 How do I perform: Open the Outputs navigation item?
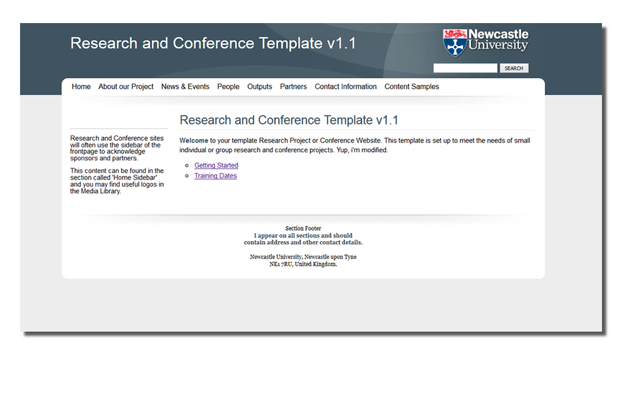coord(259,87)
